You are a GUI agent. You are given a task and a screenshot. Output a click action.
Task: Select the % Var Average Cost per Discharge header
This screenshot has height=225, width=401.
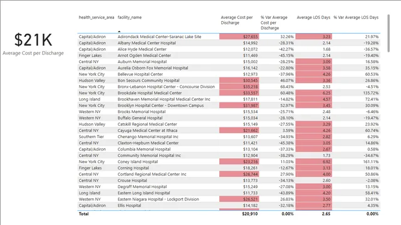[274, 22]
